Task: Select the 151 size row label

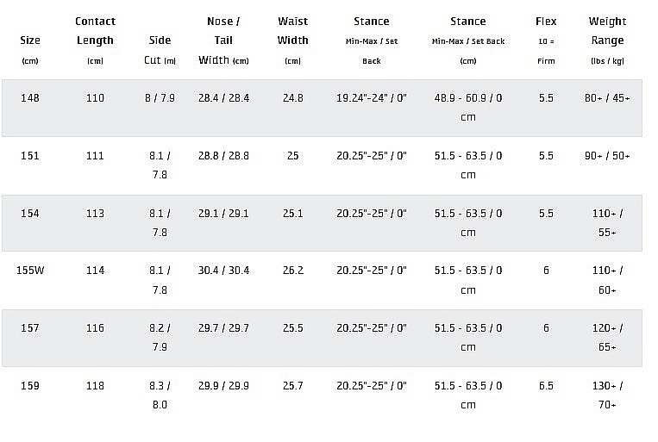Action: coord(30,156)
